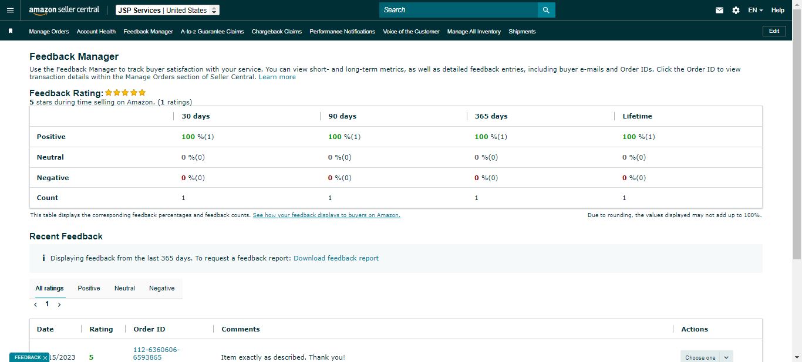The height and width of the screenshot is (362, 802).
Task: Open Feedback Manager in the nav bar
Action: (x=148, y=32)
